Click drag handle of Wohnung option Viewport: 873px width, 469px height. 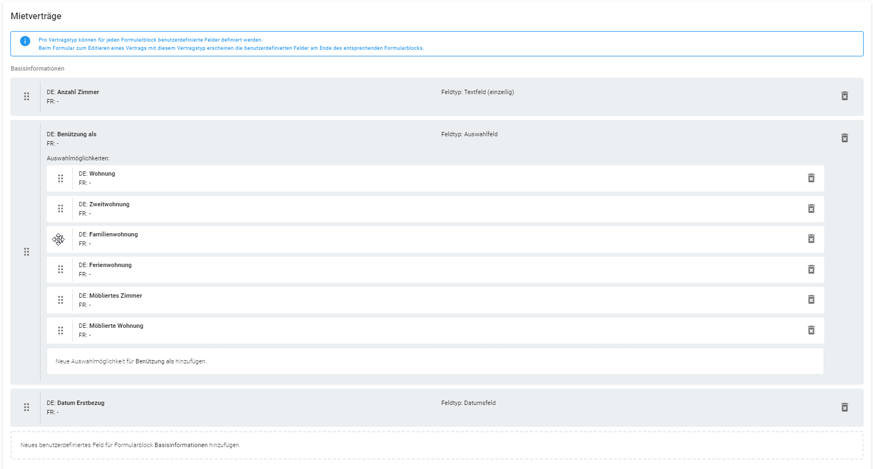click(x=60, y=178)
